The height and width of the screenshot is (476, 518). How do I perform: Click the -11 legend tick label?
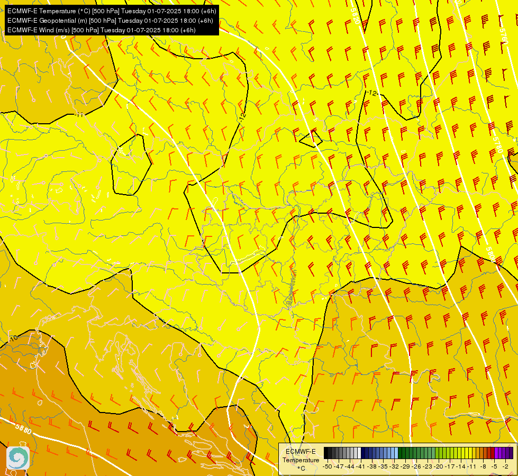pos(472,467)
